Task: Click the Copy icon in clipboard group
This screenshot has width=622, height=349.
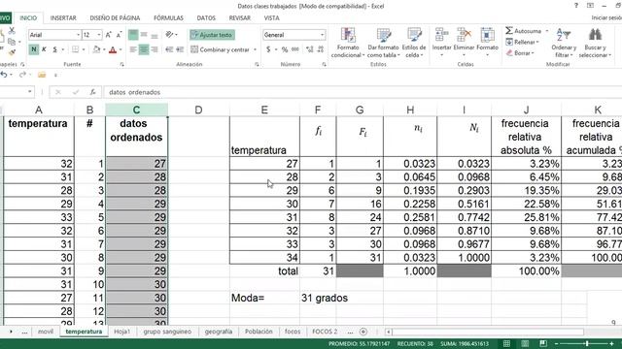Action: click(x=12, y=42)
